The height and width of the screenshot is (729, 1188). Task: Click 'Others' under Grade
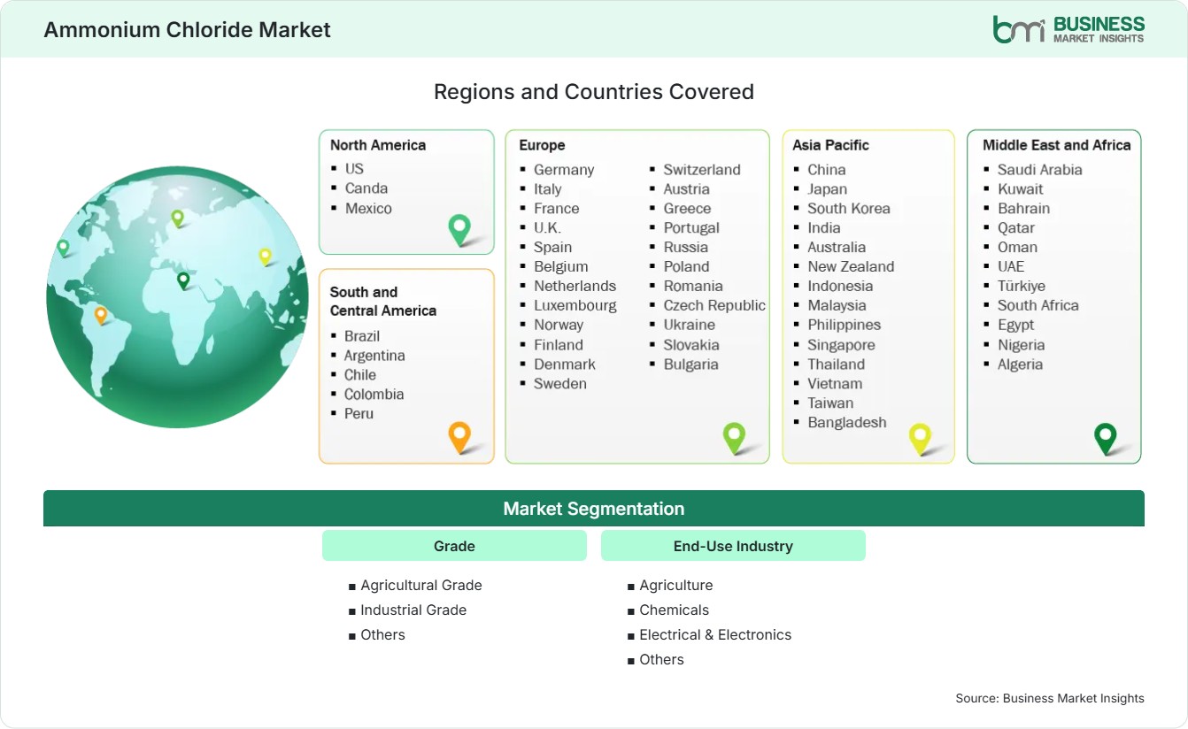(382, 634)
